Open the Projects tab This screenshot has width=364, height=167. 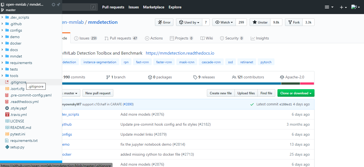click(181, 38)
